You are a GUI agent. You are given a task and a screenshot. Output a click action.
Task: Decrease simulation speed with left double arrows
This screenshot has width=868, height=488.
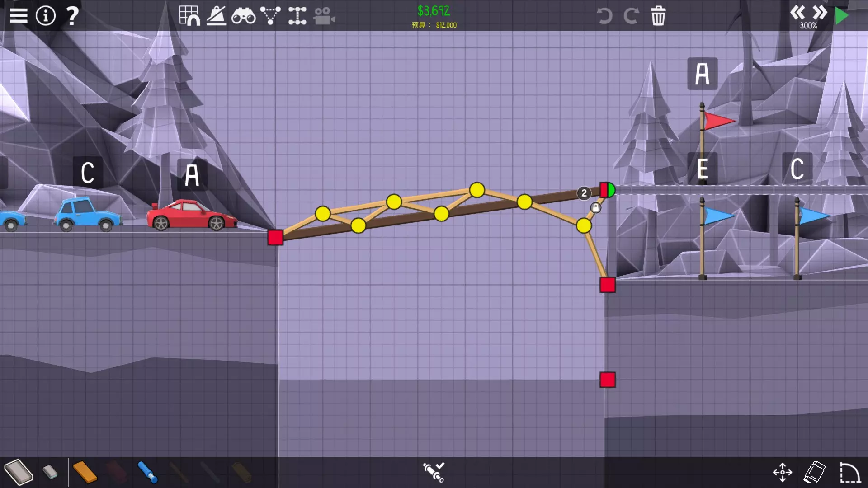pos(797,12)
